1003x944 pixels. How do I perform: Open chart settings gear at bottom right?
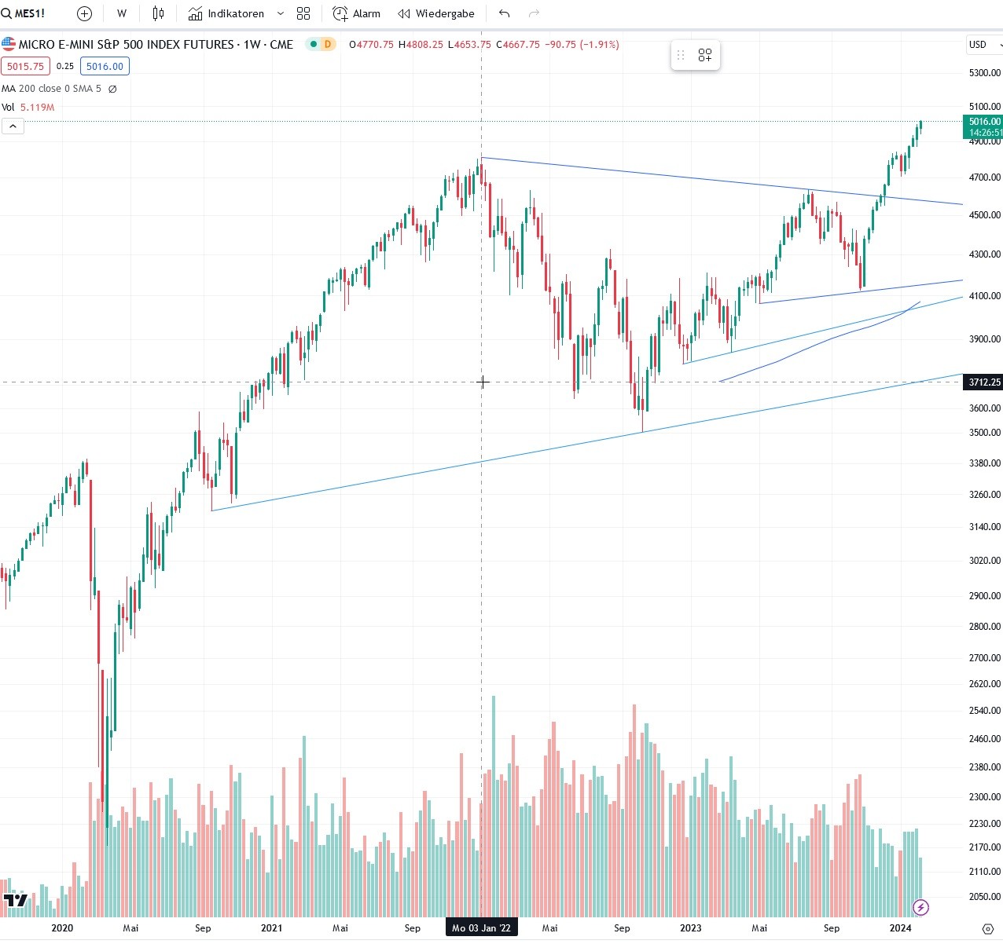(x=987, y=928)
